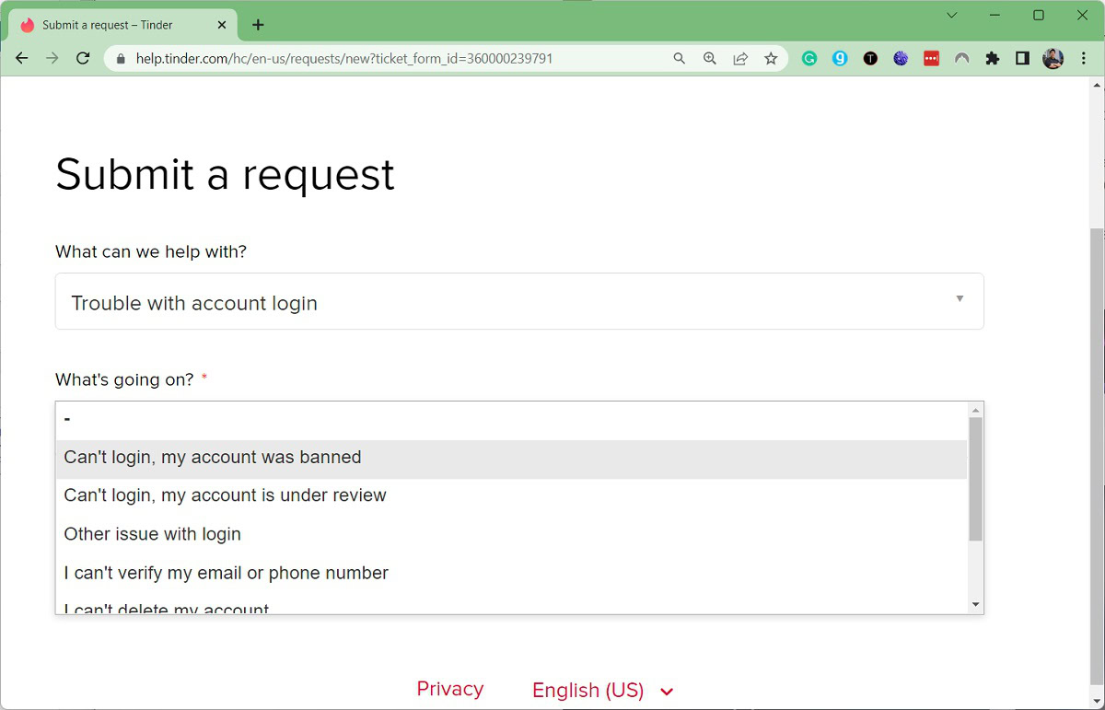Open the red LastPass extension icon
This screenshot has height=710, width=1105.
click(931, 58)
